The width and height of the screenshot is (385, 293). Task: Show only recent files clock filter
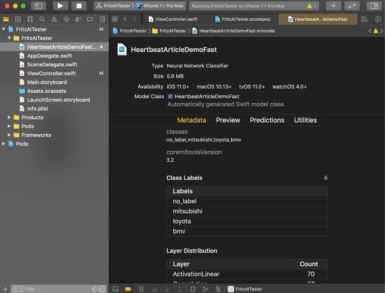pyautogui.click(x=95, y=289)
